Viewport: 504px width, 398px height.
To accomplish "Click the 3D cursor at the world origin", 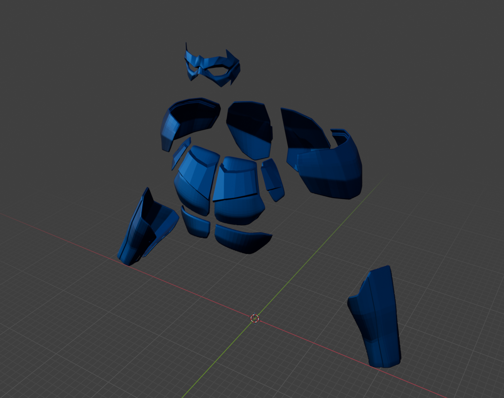I will point(255,318).
